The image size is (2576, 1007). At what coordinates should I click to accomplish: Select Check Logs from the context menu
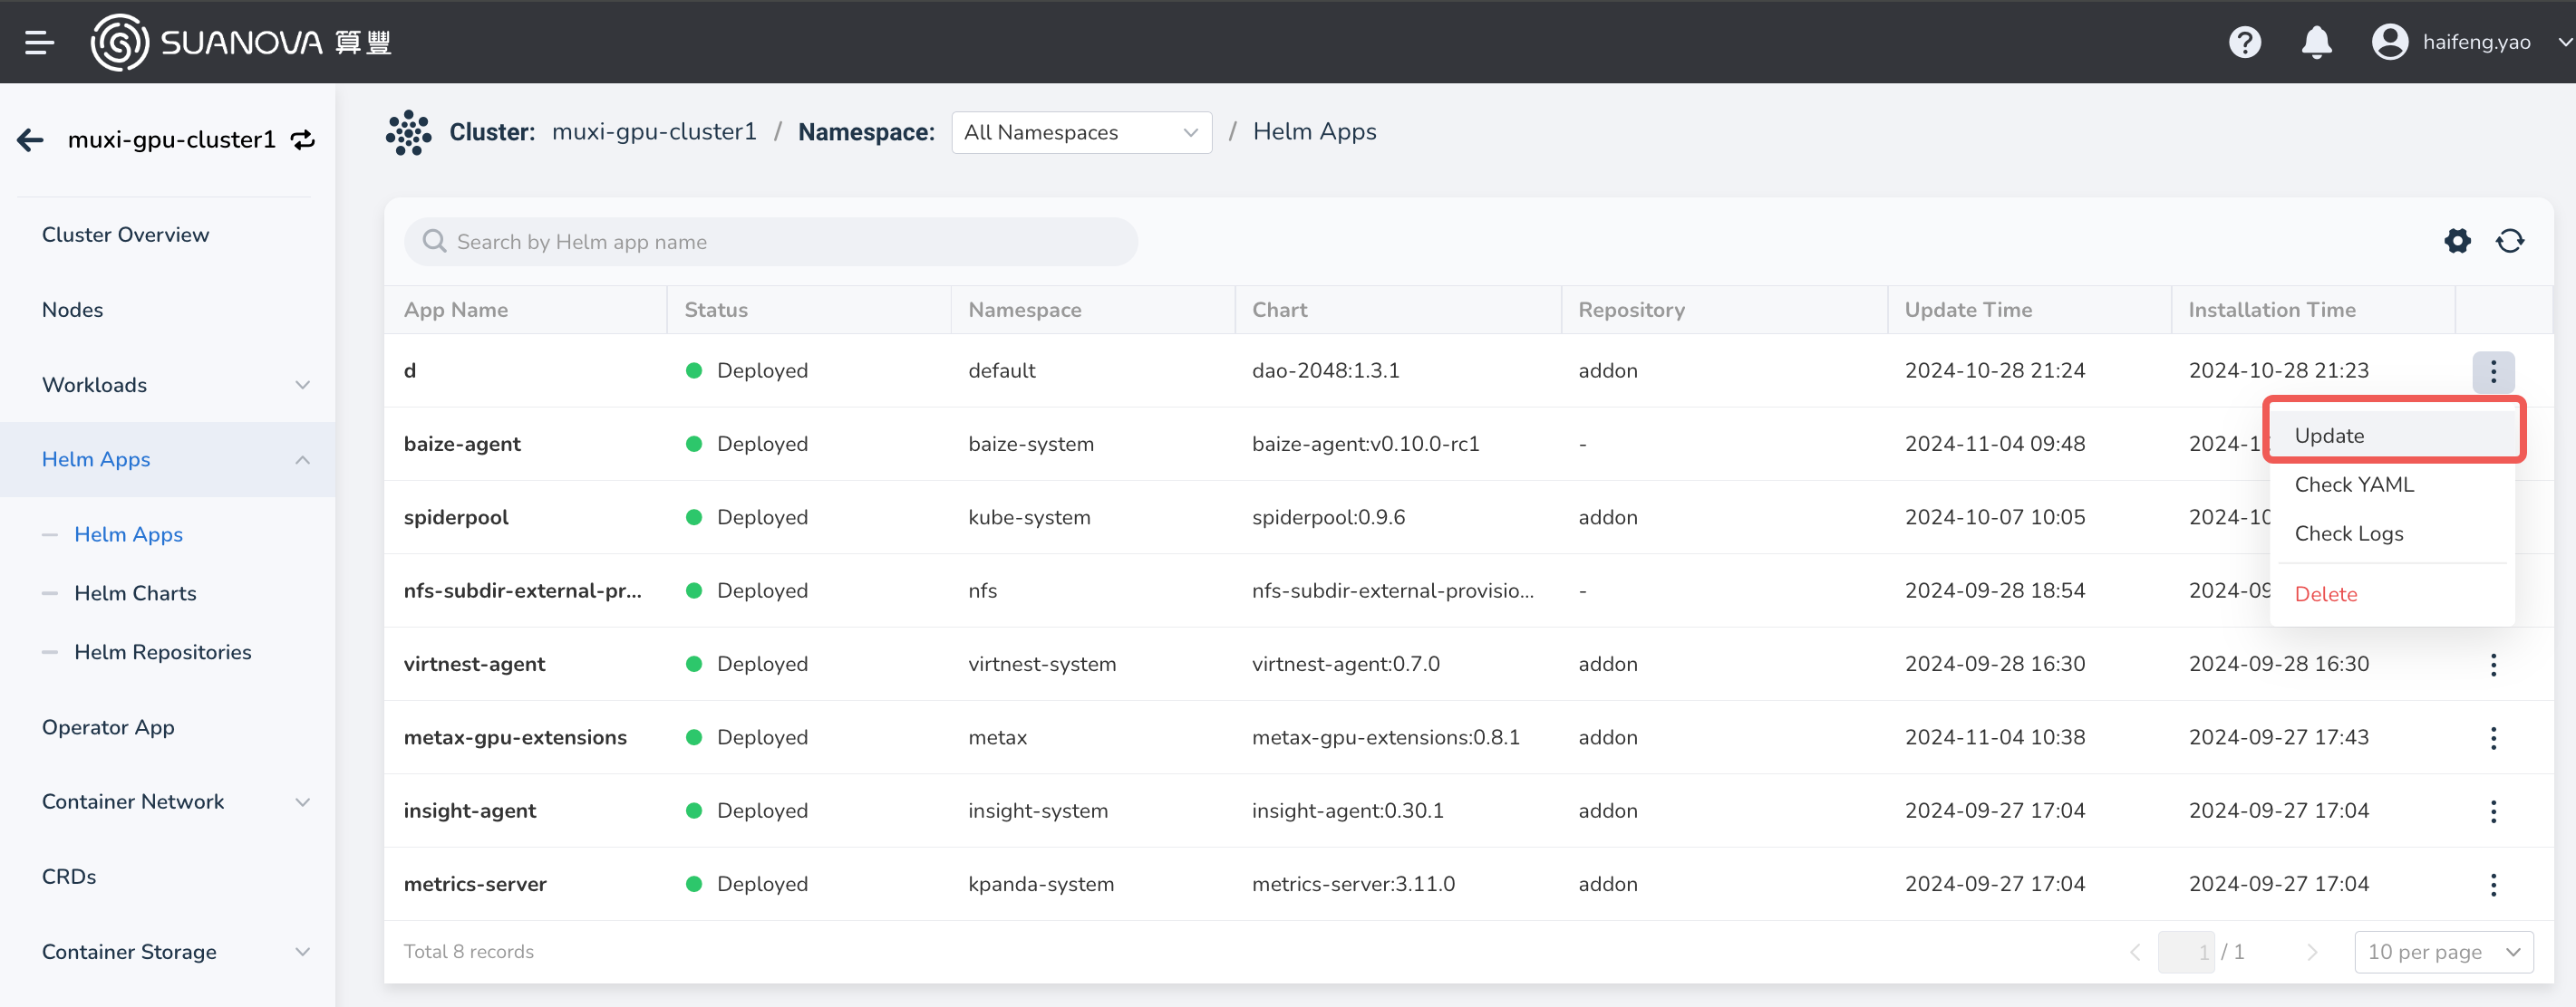2394,533
